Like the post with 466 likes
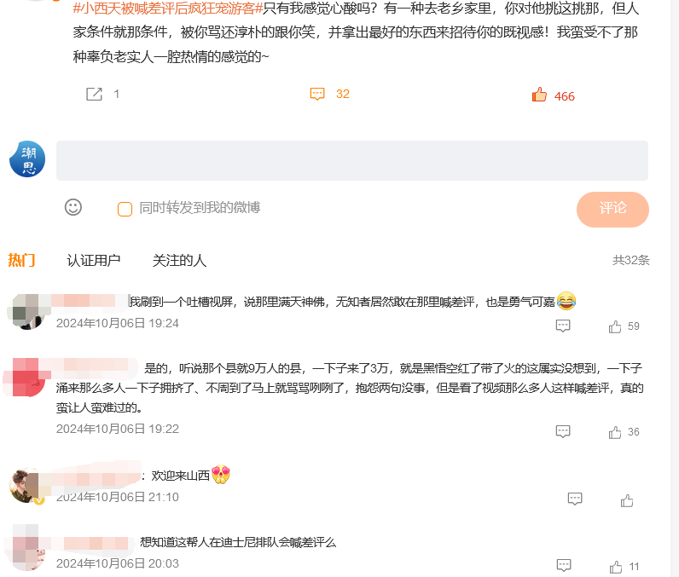Image resolution: width=679 pixels, height=577 pixels. coord(539,94)
